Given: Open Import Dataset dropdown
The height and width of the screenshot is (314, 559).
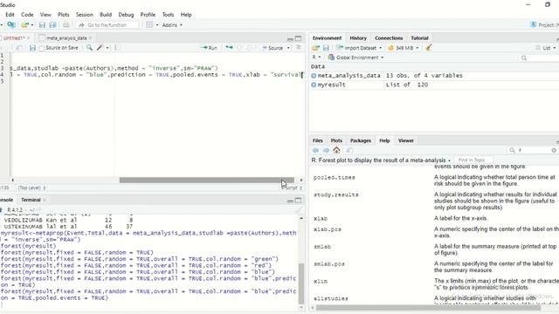Looking at the screenshot, I should click(359, 48).
